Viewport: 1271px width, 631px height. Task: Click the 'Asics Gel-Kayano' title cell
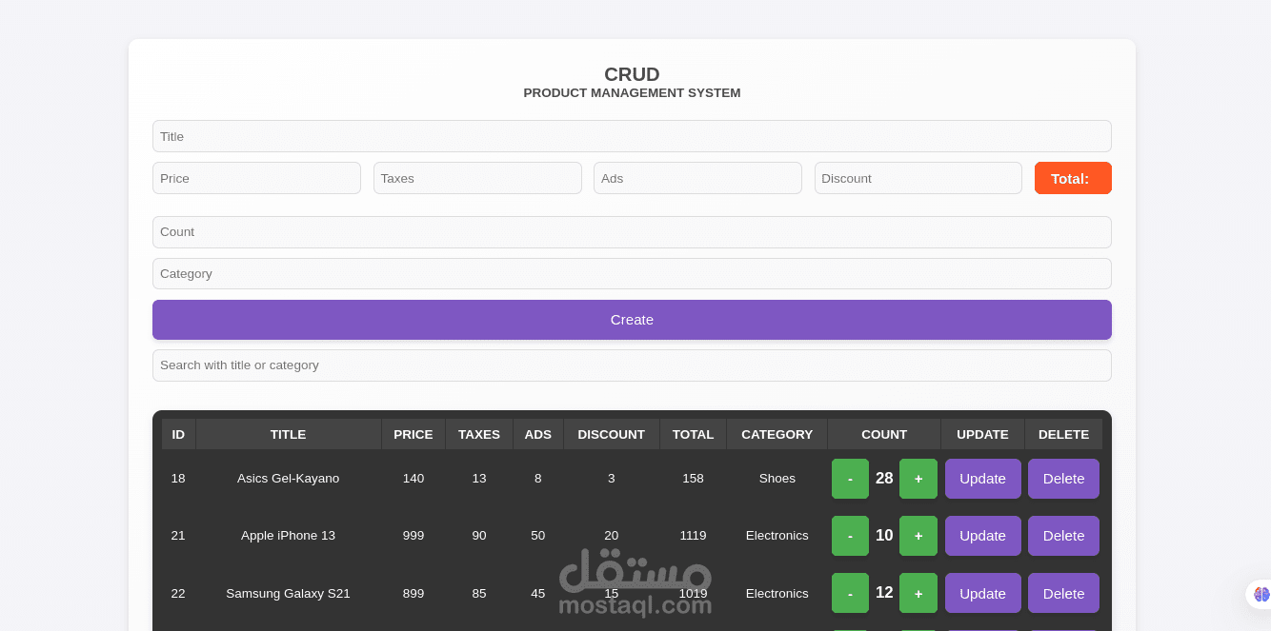pyautogui.click(x=288, y=479)
